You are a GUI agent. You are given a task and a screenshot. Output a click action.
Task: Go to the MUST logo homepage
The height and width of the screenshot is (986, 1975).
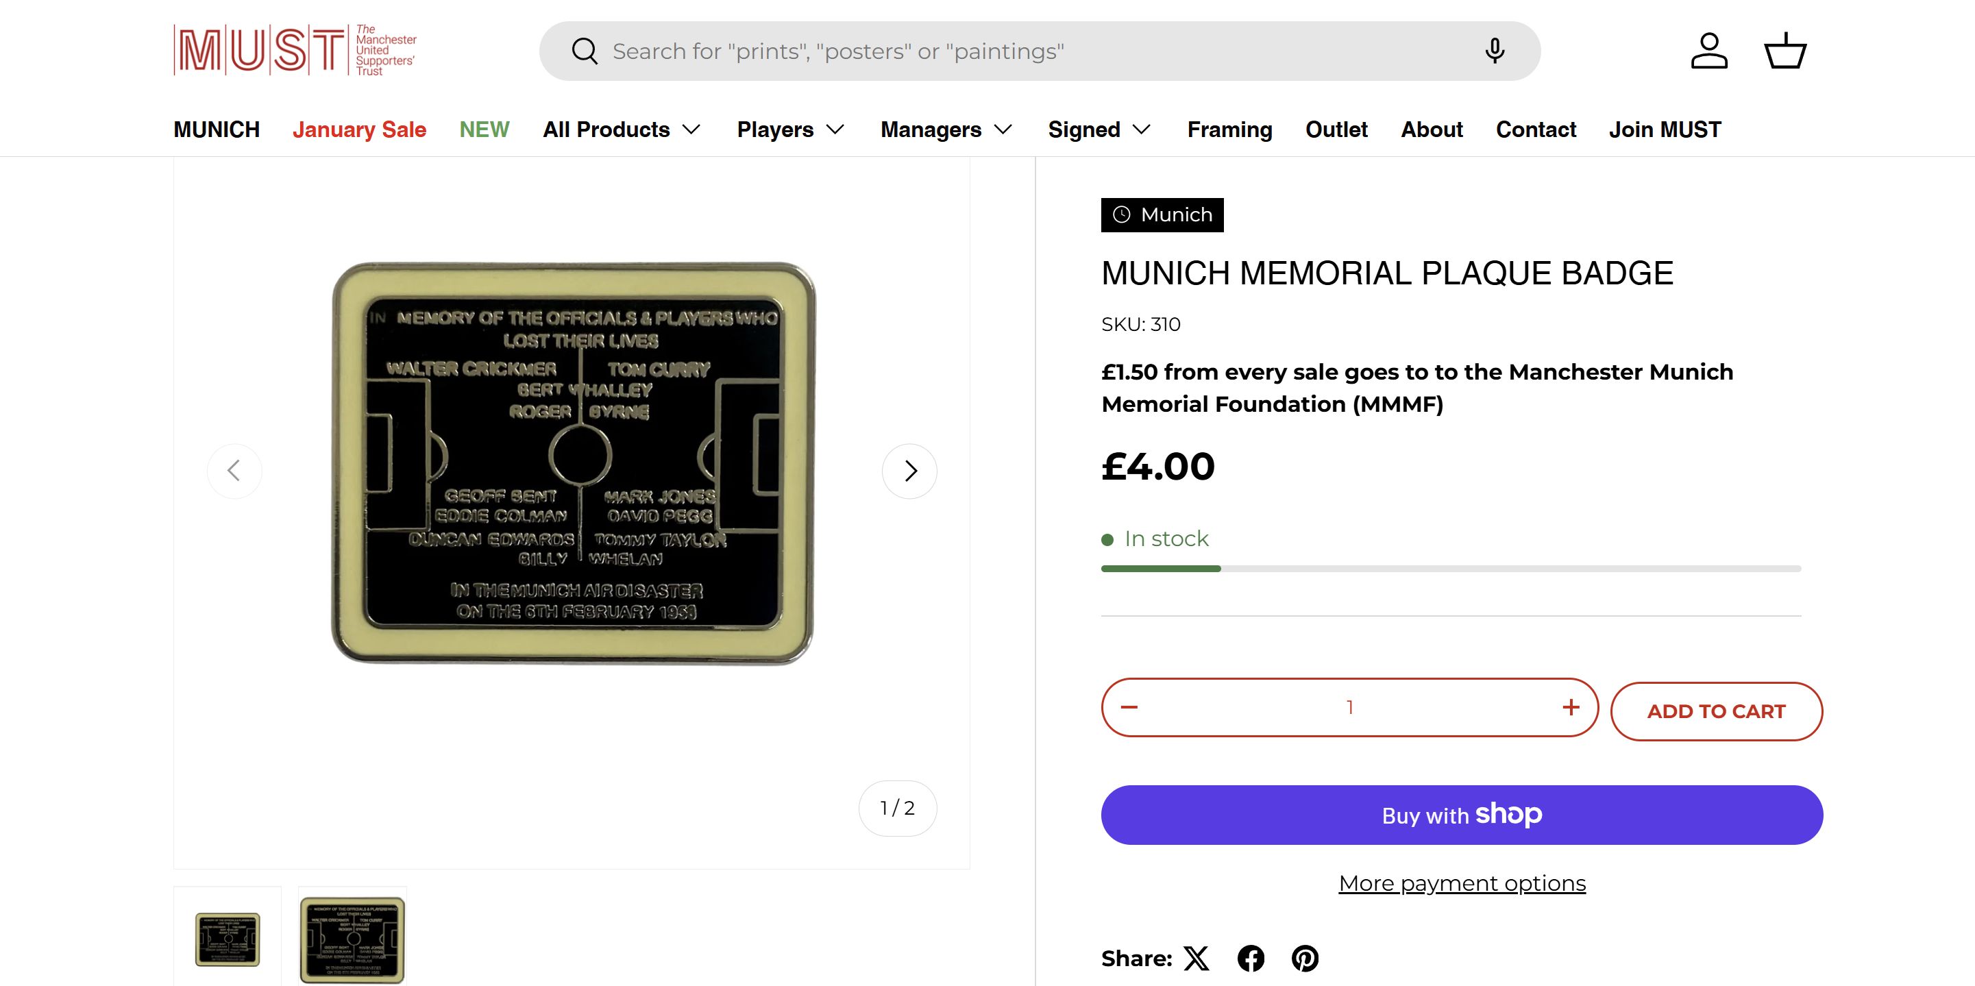[x=295, y=51]
